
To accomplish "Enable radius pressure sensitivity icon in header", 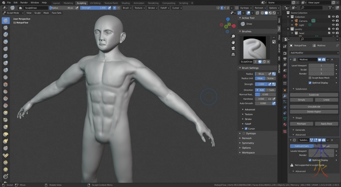I will tap(77, 8).
